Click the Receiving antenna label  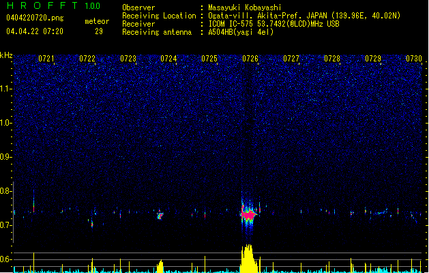[157, 32]
